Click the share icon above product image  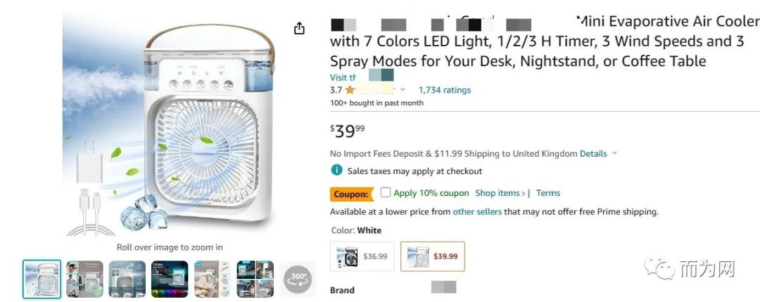300,28
